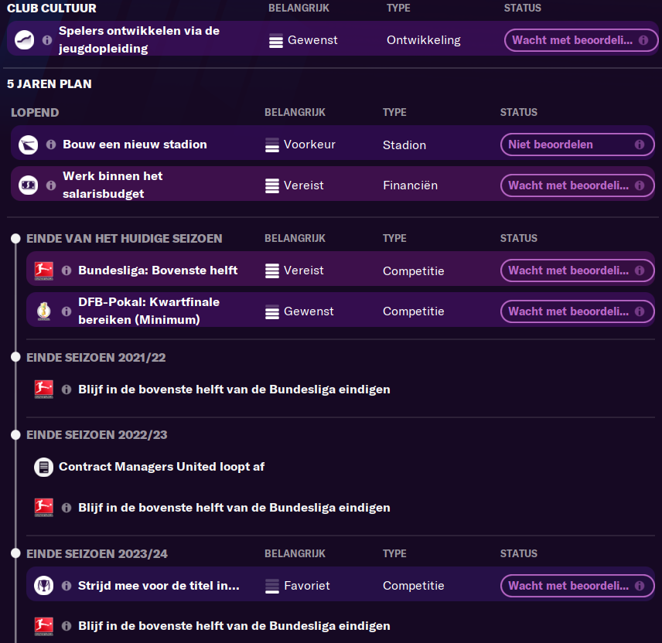This screenshot has height=643, width=662.
Task: Click info icon inside 'Niet beoordelen' status
Action: pos(640,145)
